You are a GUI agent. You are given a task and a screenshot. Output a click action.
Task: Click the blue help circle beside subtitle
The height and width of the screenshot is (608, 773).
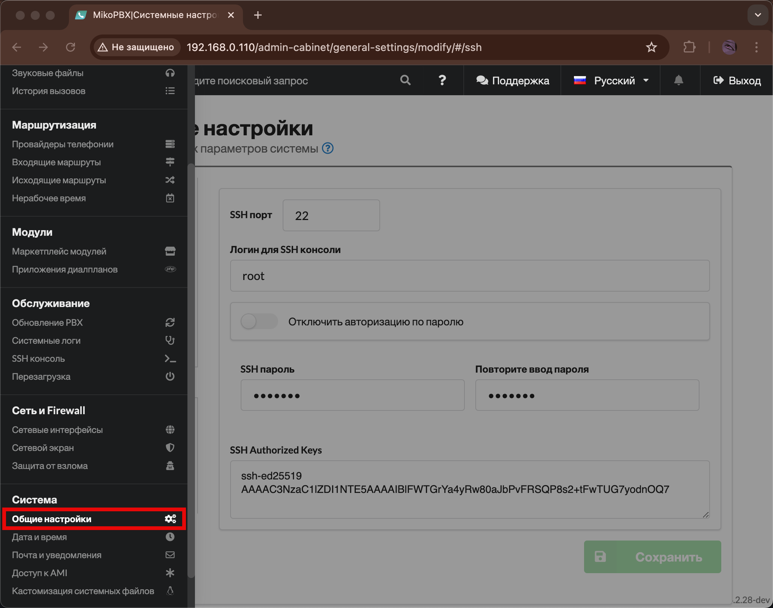click(x=328, y=148)
